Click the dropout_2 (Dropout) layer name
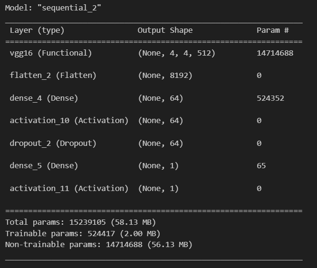317x268 pixels. pyautogui.click(x=53, y=144)
